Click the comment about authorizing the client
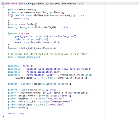Viewport: 139px width, 120px height. [48, 54]
